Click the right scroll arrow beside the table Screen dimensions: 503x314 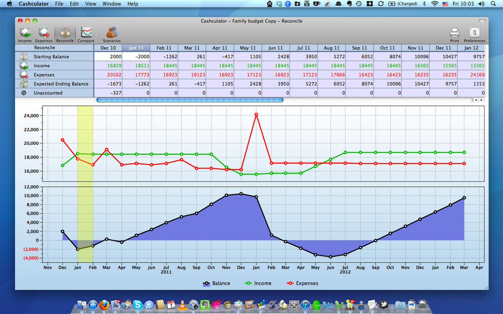coord(481,100)
